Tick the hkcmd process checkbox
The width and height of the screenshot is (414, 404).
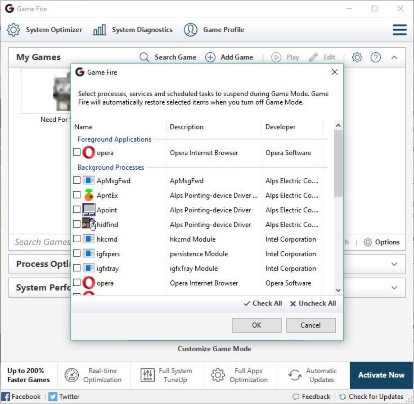coord(77,239)
